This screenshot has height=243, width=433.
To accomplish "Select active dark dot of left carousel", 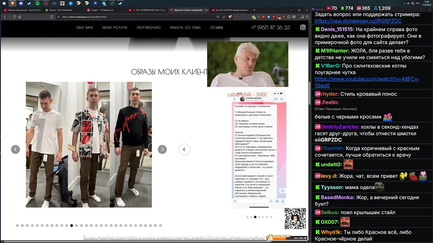I will tap(72, 225).
